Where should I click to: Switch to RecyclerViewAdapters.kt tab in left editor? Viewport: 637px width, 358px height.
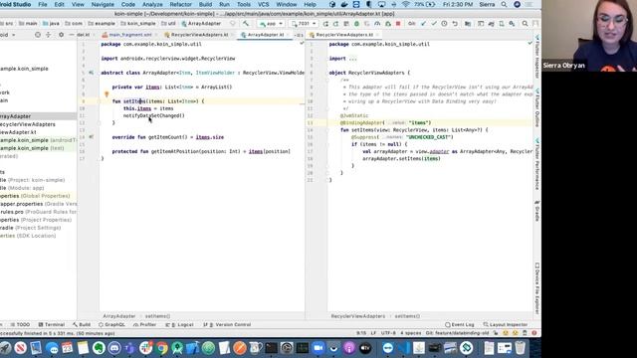[x=199, y=35]
